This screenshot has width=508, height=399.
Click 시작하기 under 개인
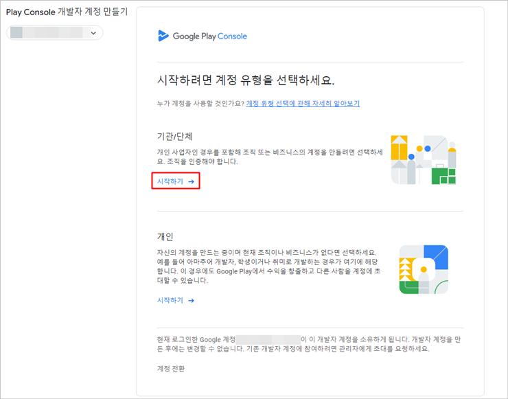tap(176, 301)
